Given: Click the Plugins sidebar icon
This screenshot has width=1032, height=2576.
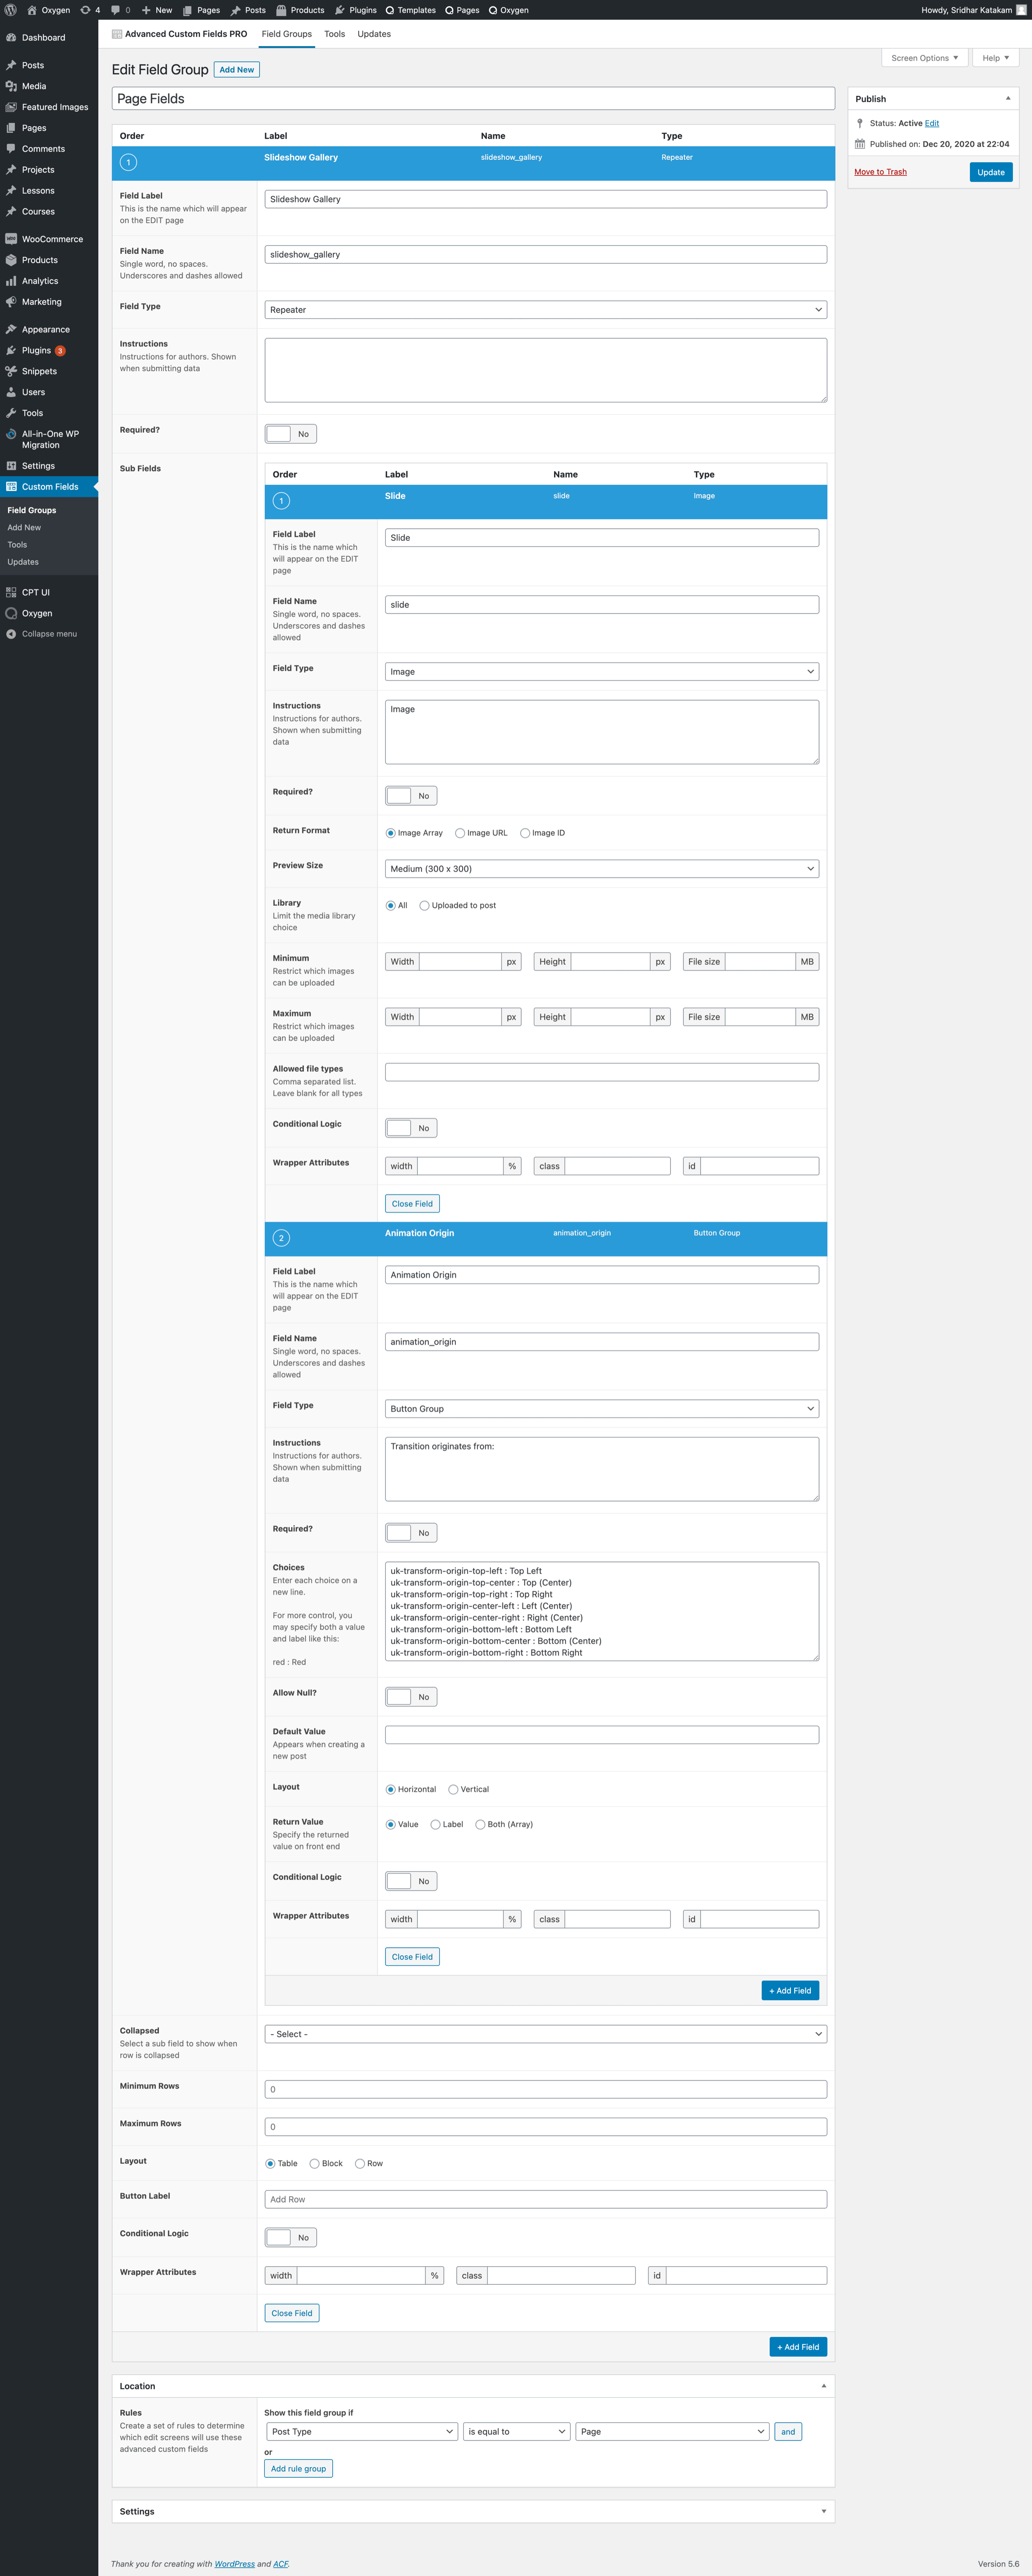Looking at the screenshot, I should tap(11, 350).
